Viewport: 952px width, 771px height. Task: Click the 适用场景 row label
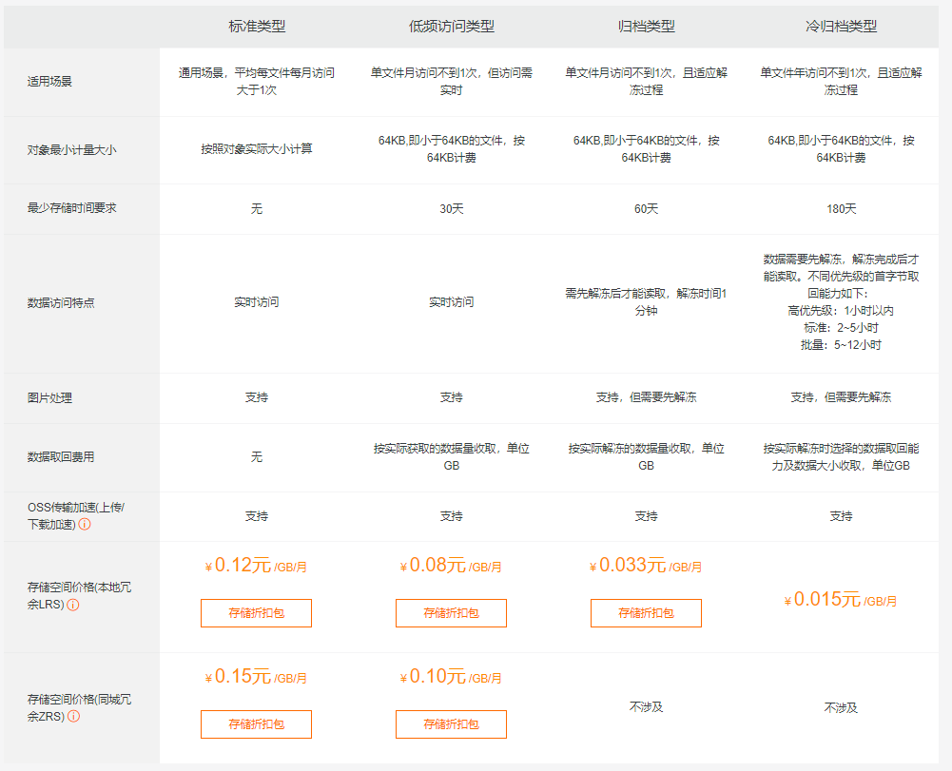[49, 82]
